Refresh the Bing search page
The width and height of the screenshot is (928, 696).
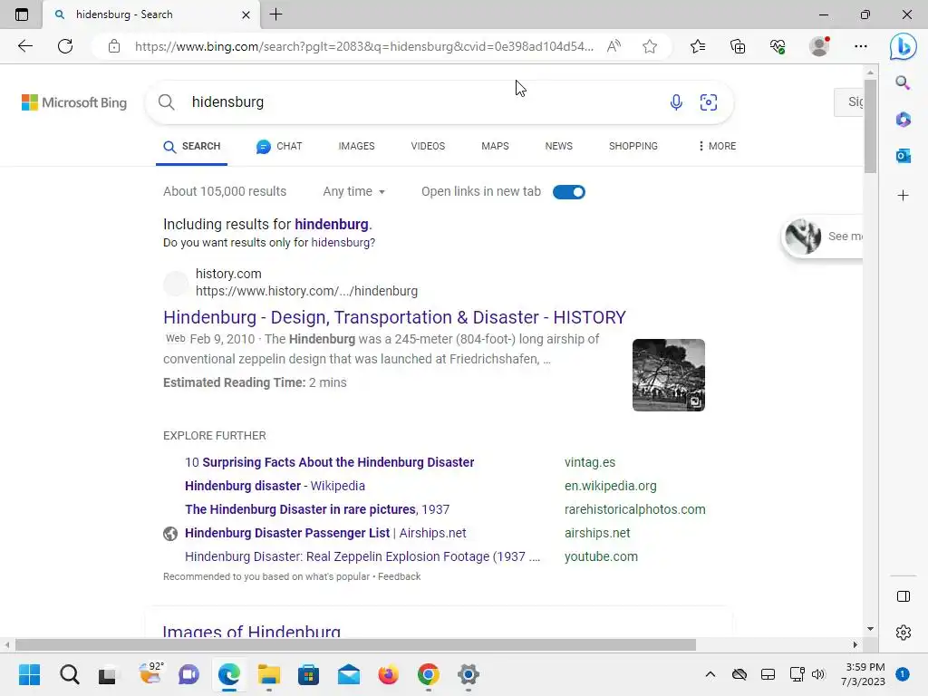[65, 46]
